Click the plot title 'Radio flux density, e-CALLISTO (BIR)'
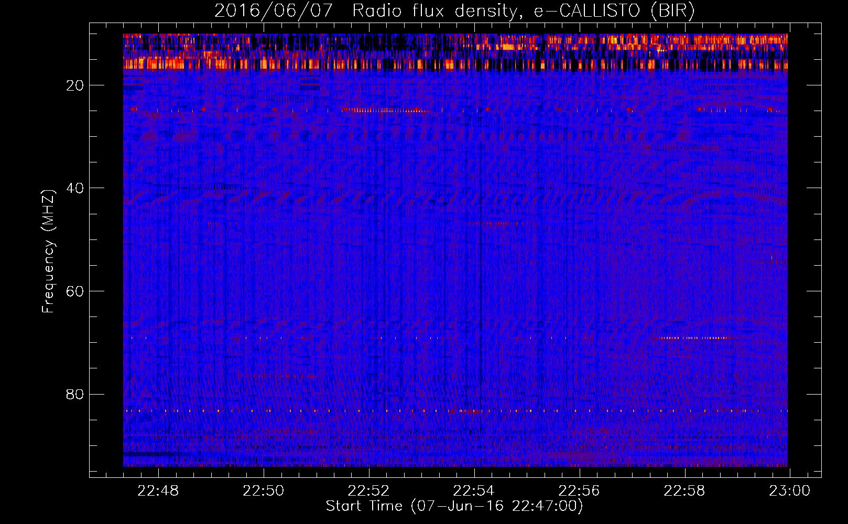848x524 pixels. click(523, 11)
